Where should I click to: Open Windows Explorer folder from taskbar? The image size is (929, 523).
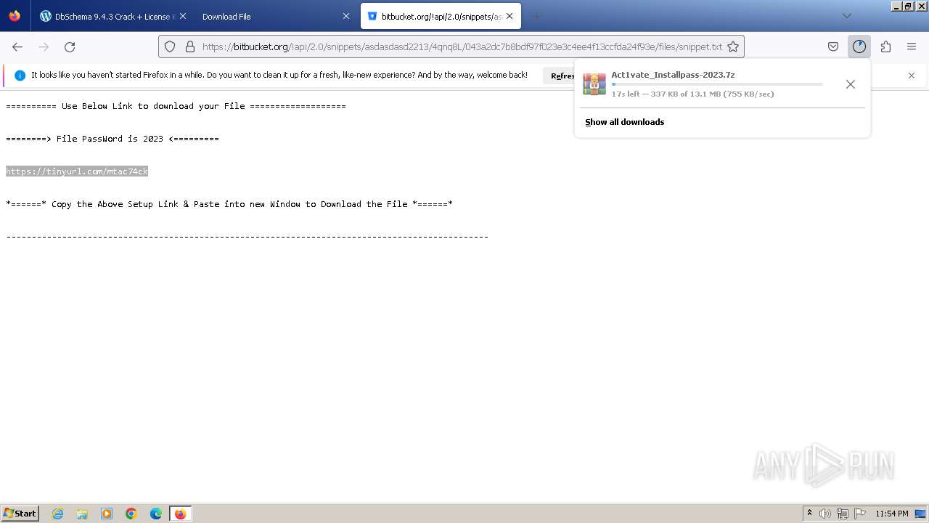pos(82,514)
